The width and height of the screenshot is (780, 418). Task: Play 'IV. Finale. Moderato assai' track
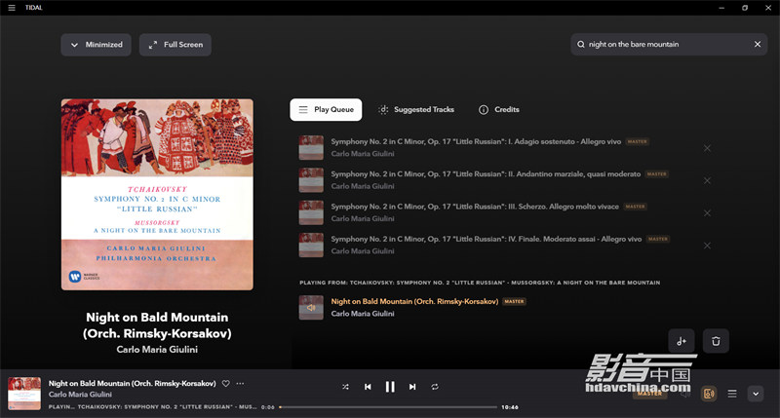(x=486, y=239)
